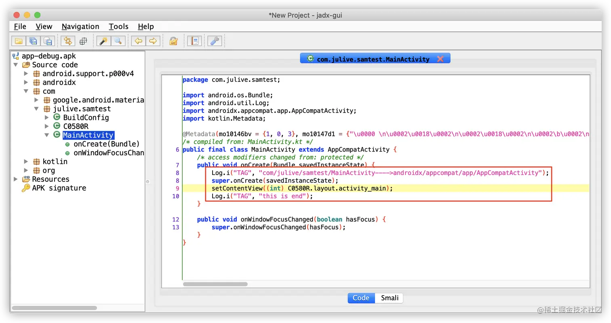The image size is (611, 323).
Task: Select the MainActivity label in the tree
Action: pos(88,135)
